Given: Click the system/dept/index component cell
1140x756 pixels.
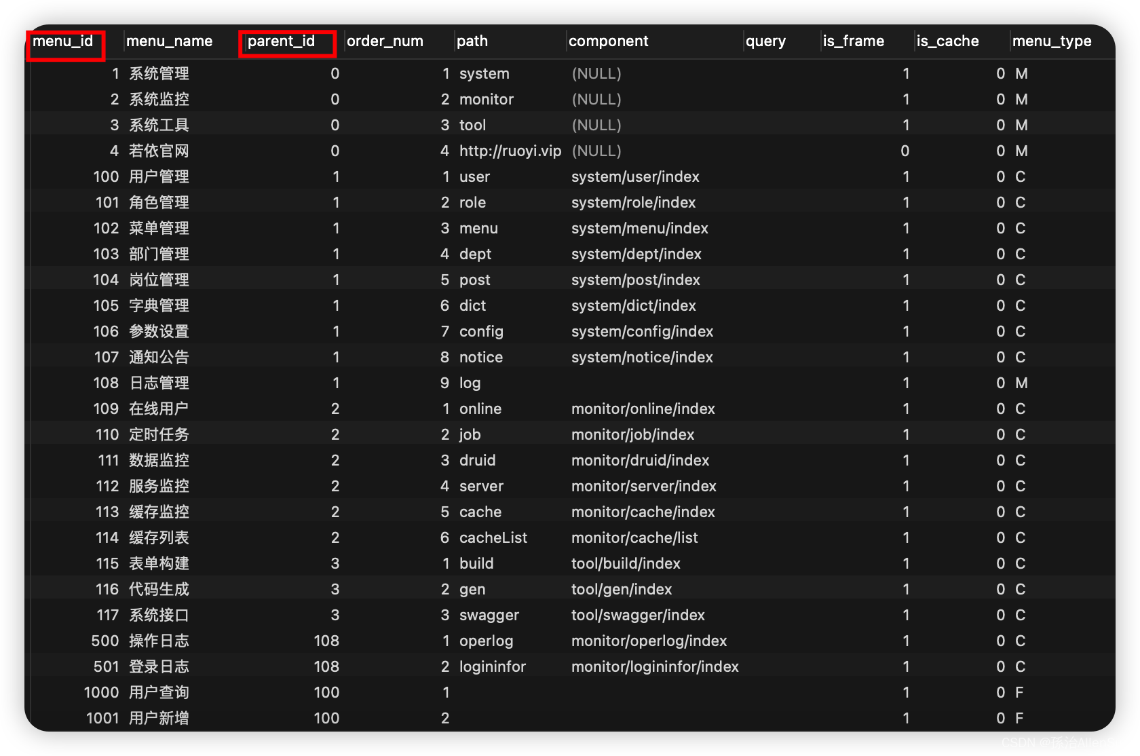Looking at the screenshot, I should (x=636, y=254).
